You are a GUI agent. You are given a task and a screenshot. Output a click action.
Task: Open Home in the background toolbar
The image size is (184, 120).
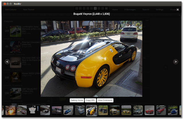[115, 9]
